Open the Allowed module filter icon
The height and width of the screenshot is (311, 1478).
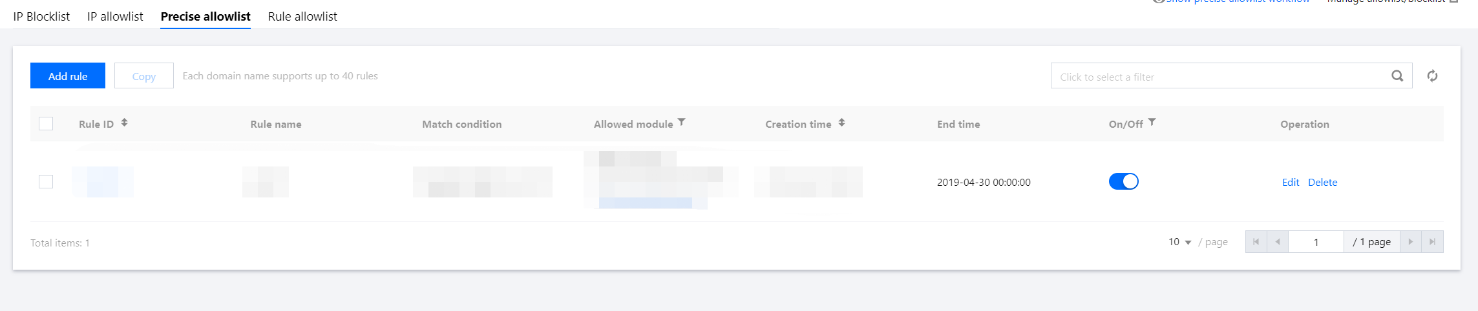[x=682, y=122]
